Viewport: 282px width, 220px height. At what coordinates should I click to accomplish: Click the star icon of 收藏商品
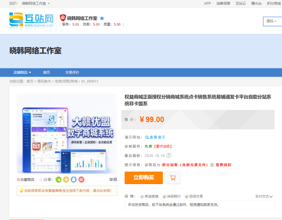pyautogui.click(x=18, y=179)
